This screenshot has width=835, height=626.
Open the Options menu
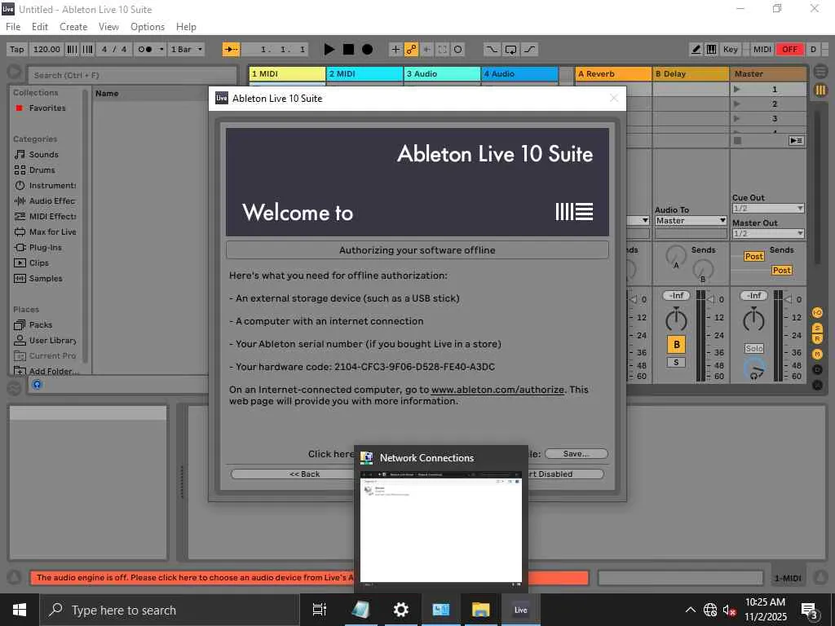[x=148, y=27]
